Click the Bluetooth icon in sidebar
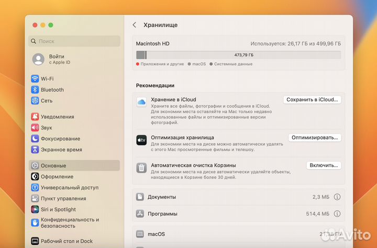 point(35,90)
